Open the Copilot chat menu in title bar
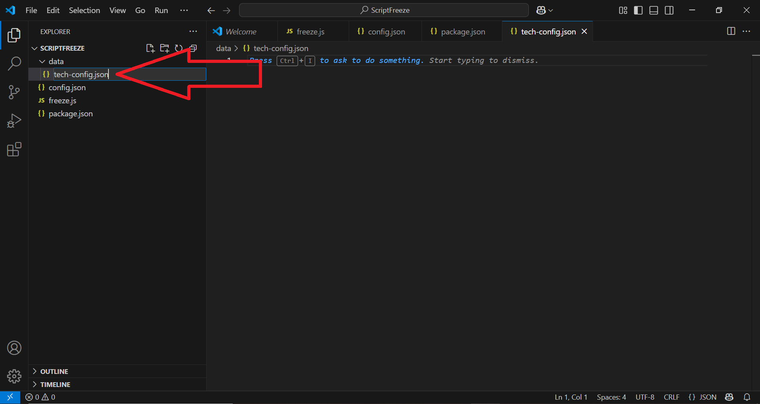The image size is (760, 404). pyautogui.click(x=545, y=10)
